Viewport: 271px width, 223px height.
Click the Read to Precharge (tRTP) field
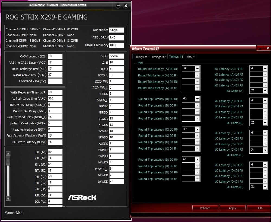pos(55,130)
